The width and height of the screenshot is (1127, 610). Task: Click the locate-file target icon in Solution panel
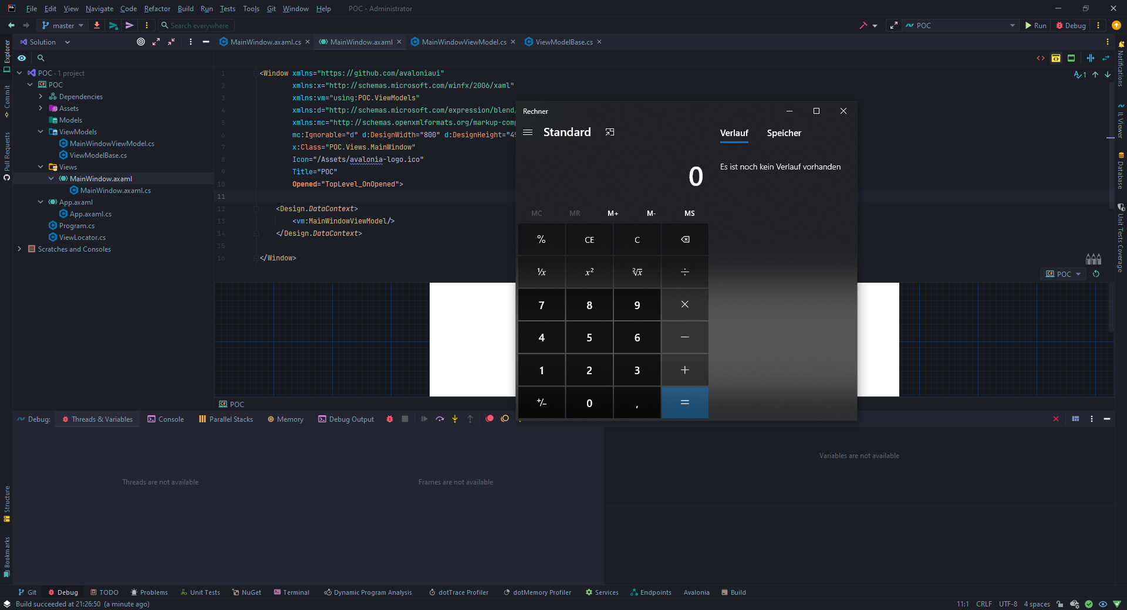[x=141, y=42]
